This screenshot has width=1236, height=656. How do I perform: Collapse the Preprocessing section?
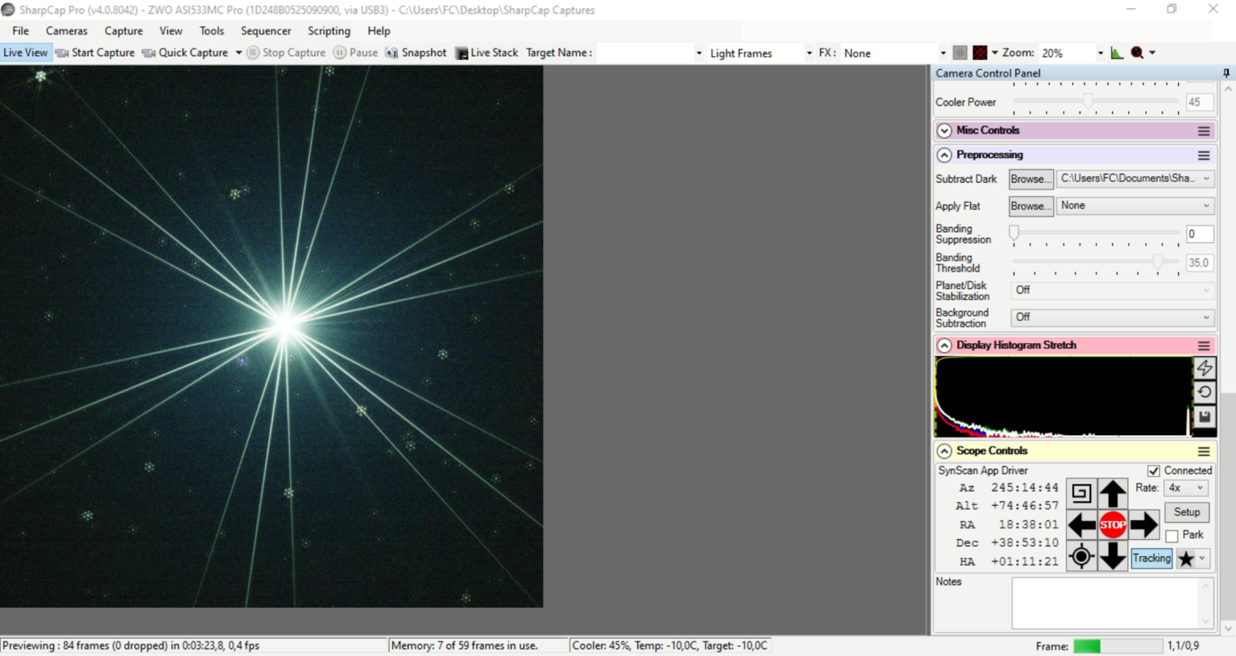click(943, 155)
